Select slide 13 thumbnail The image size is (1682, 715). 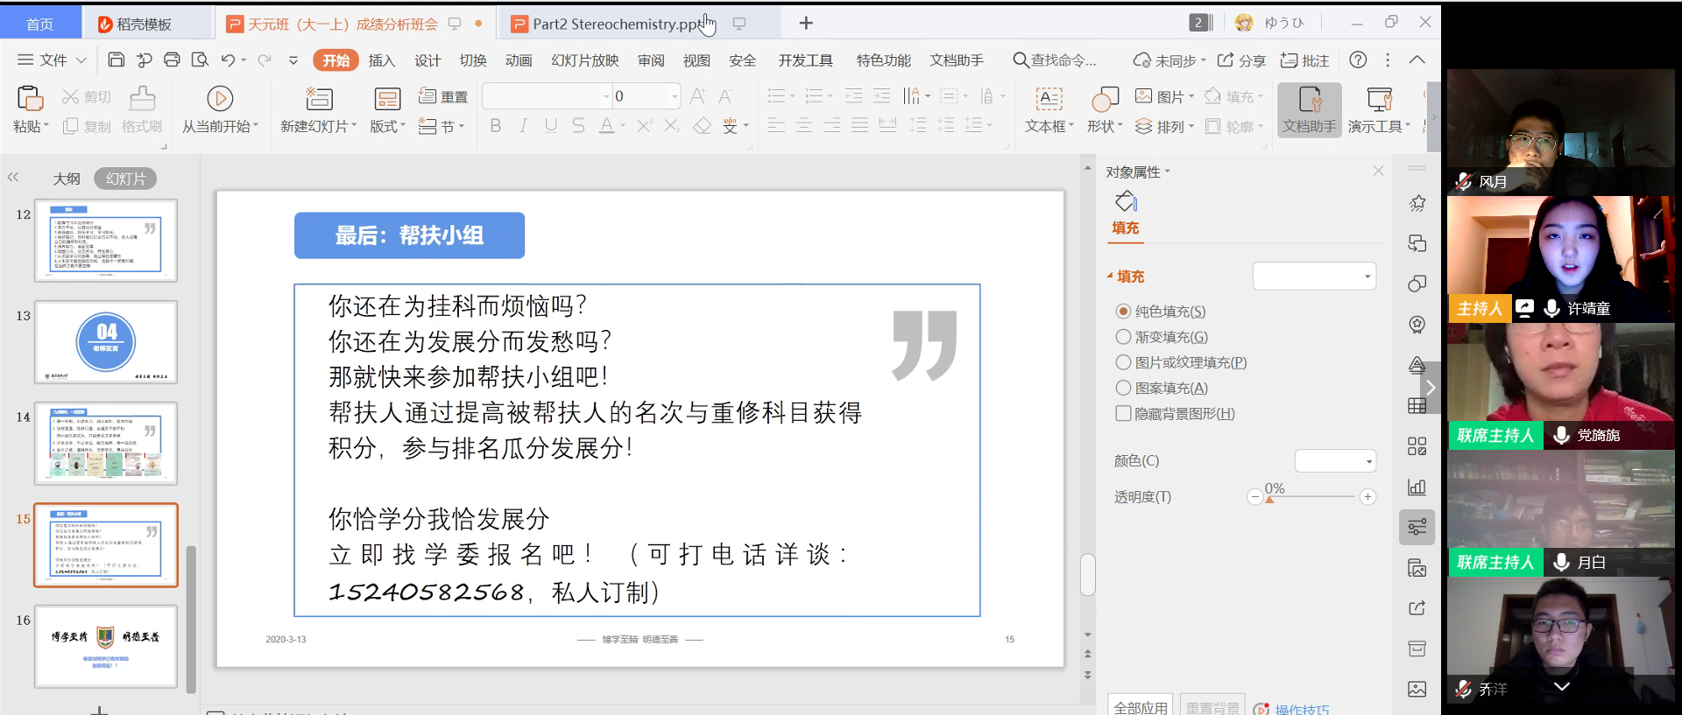(106, 342)
